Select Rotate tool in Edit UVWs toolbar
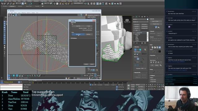The width and height of the screenshot is (198, 111). 11,15
